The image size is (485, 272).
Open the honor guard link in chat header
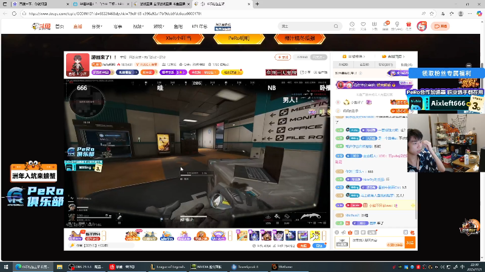point(393,56)
